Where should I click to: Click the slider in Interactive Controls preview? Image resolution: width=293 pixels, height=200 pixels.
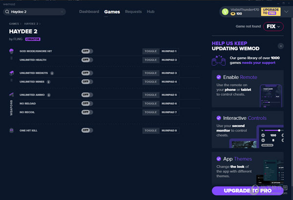pyautogui.click(x=274, y=131)
